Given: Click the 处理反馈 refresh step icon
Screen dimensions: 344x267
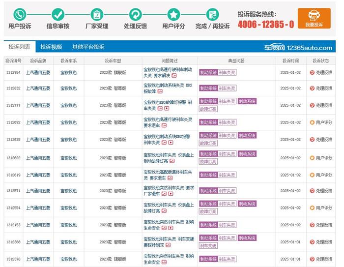Looking at the screenshot, I should click(135, 14).
